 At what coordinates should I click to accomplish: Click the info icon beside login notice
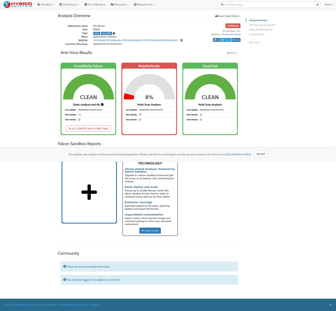(x=65, y=280)
